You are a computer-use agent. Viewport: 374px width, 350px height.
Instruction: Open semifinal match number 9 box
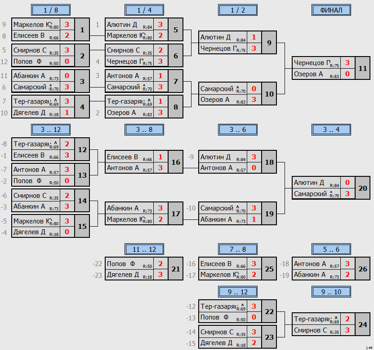[269, 43]
